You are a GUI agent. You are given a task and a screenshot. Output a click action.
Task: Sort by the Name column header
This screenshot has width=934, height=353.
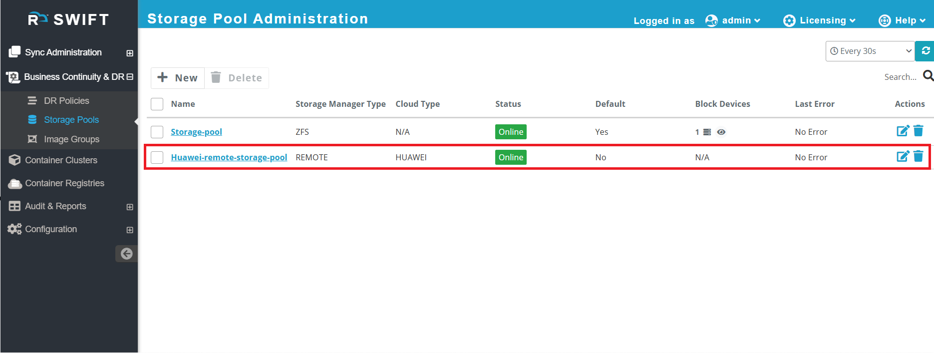[183, 104]
